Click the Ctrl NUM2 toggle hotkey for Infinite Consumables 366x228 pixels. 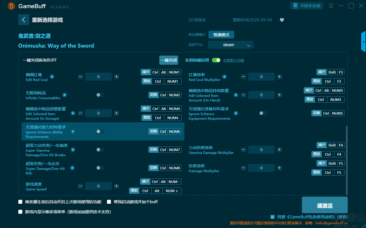pyautogui.click(x=165, y=95)
